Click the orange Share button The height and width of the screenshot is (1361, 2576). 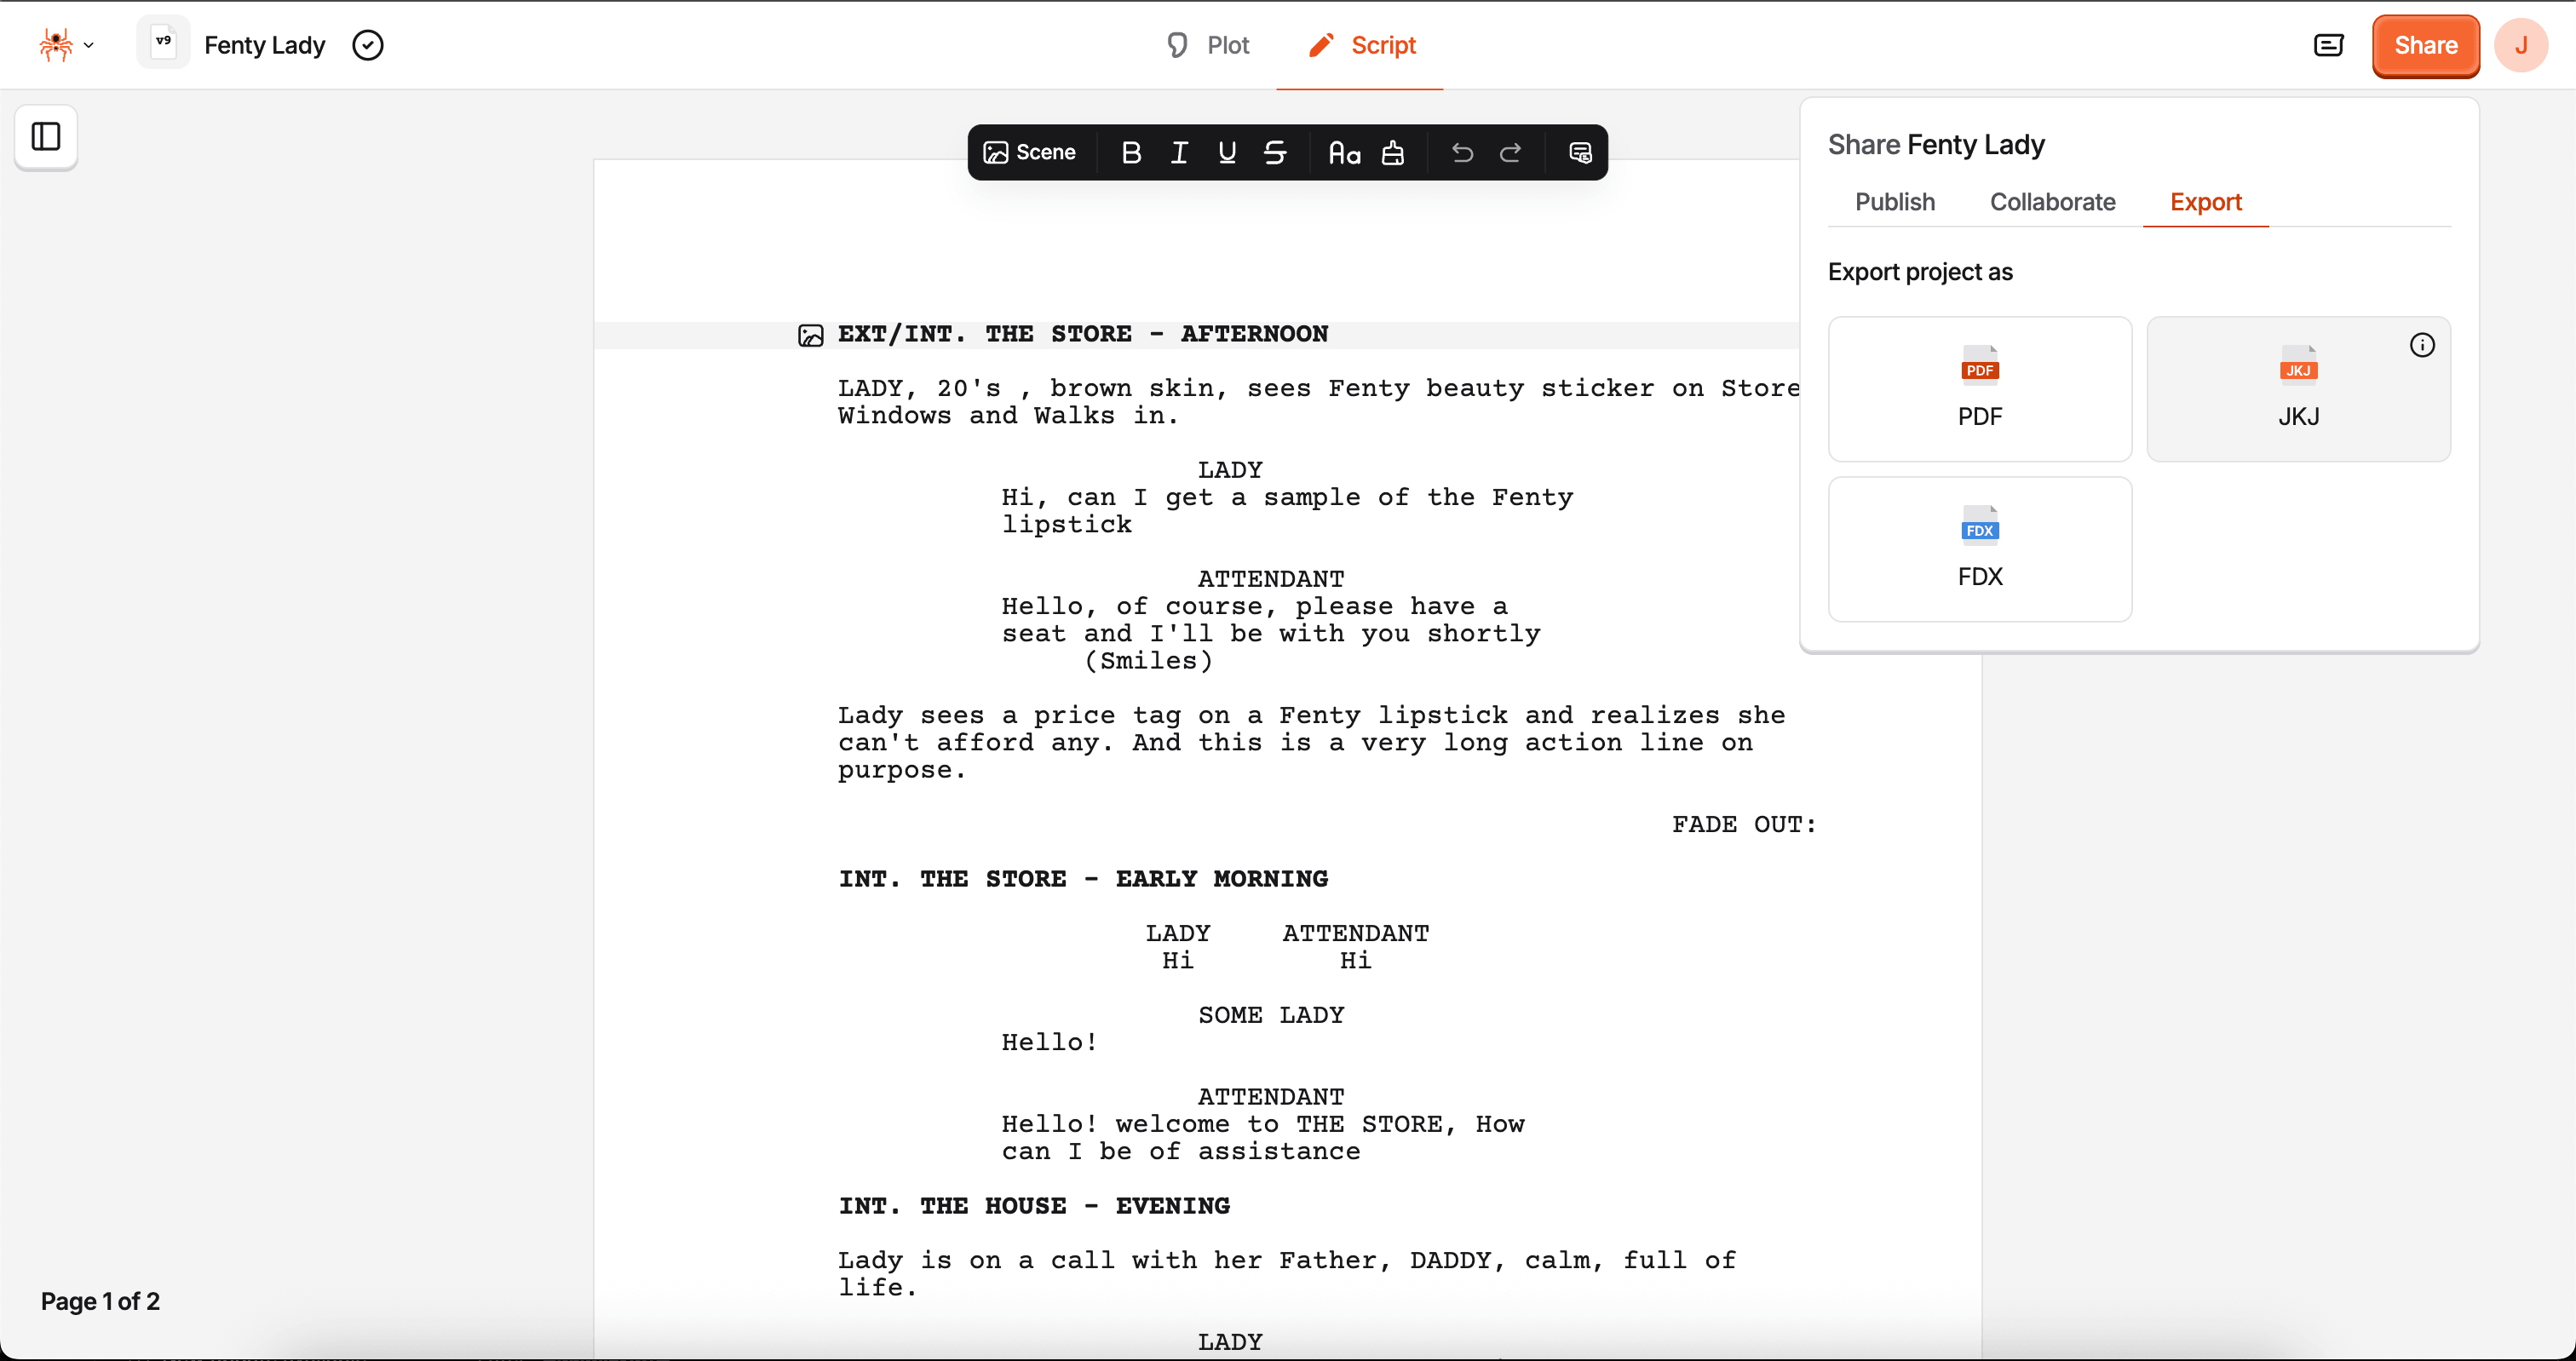[x=2426, y=45]
